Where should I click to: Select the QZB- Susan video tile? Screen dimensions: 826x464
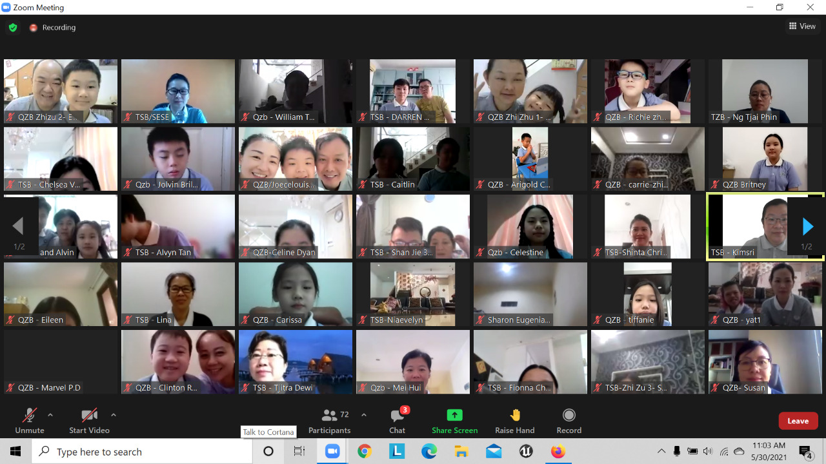click(x=765, y=362)
